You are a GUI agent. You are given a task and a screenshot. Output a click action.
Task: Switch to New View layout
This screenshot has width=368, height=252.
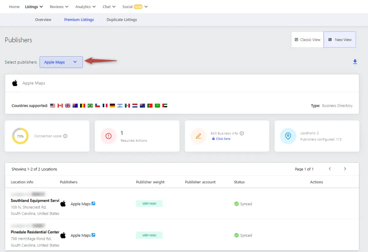(x=340, y=40)
